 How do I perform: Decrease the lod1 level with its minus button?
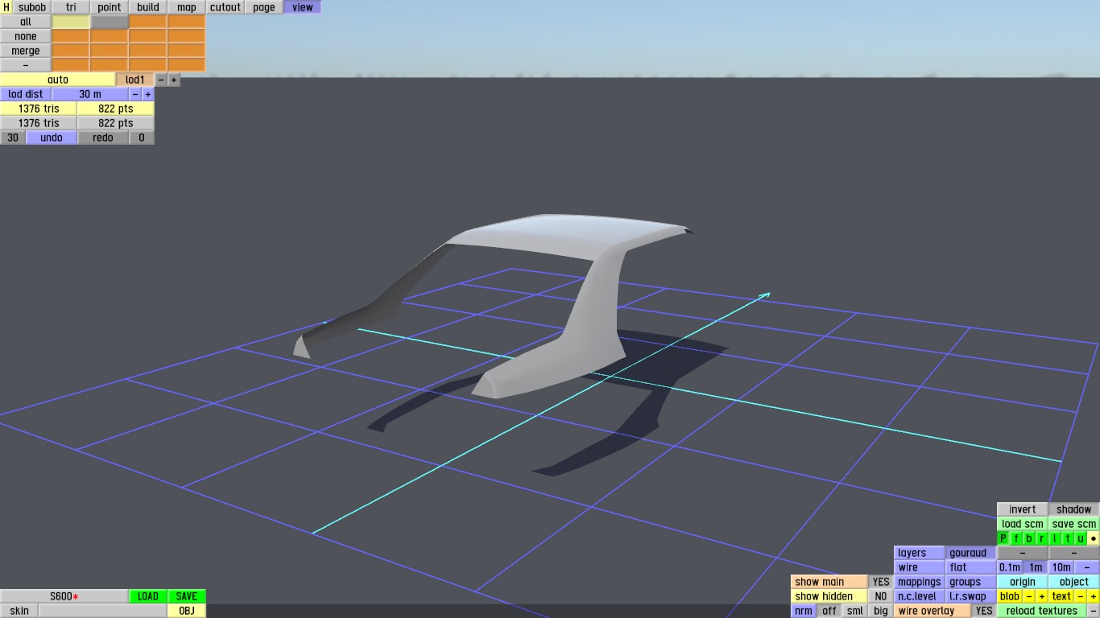point(161,80)
